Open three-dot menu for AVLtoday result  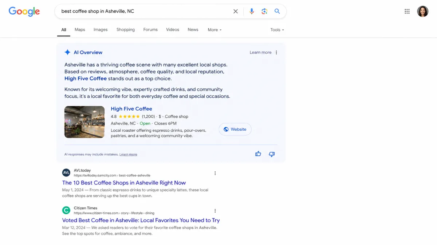[215, 173]
